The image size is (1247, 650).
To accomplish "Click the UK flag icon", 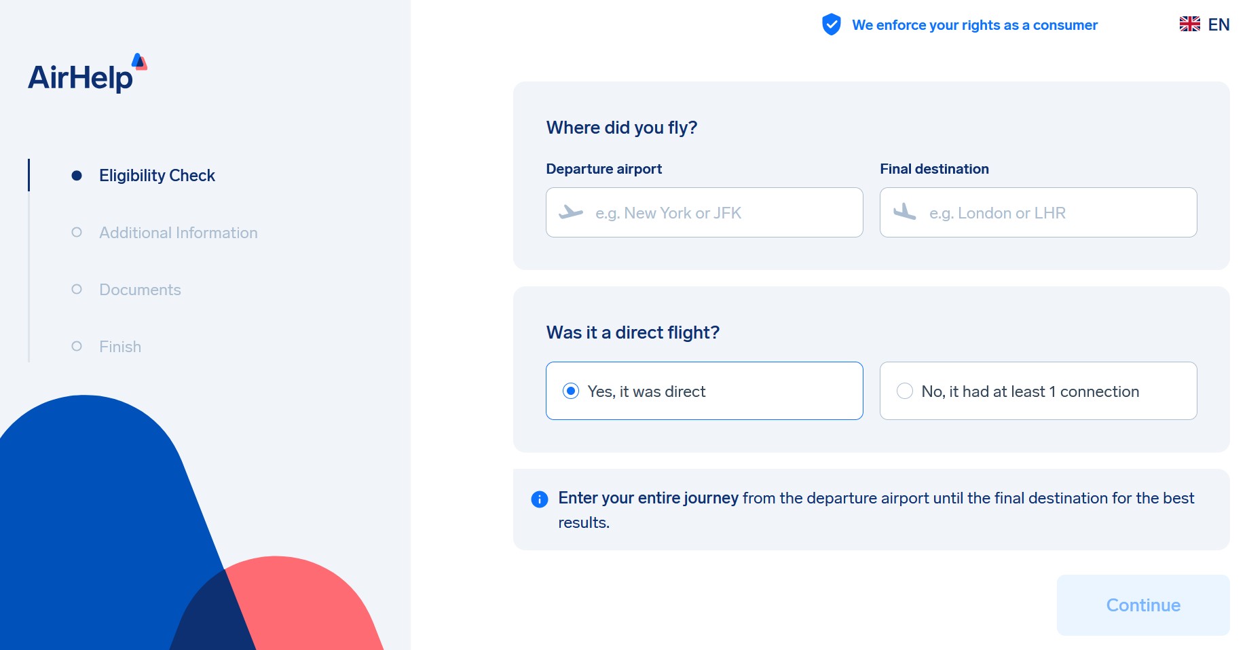I will click(x=1189, y=24).
